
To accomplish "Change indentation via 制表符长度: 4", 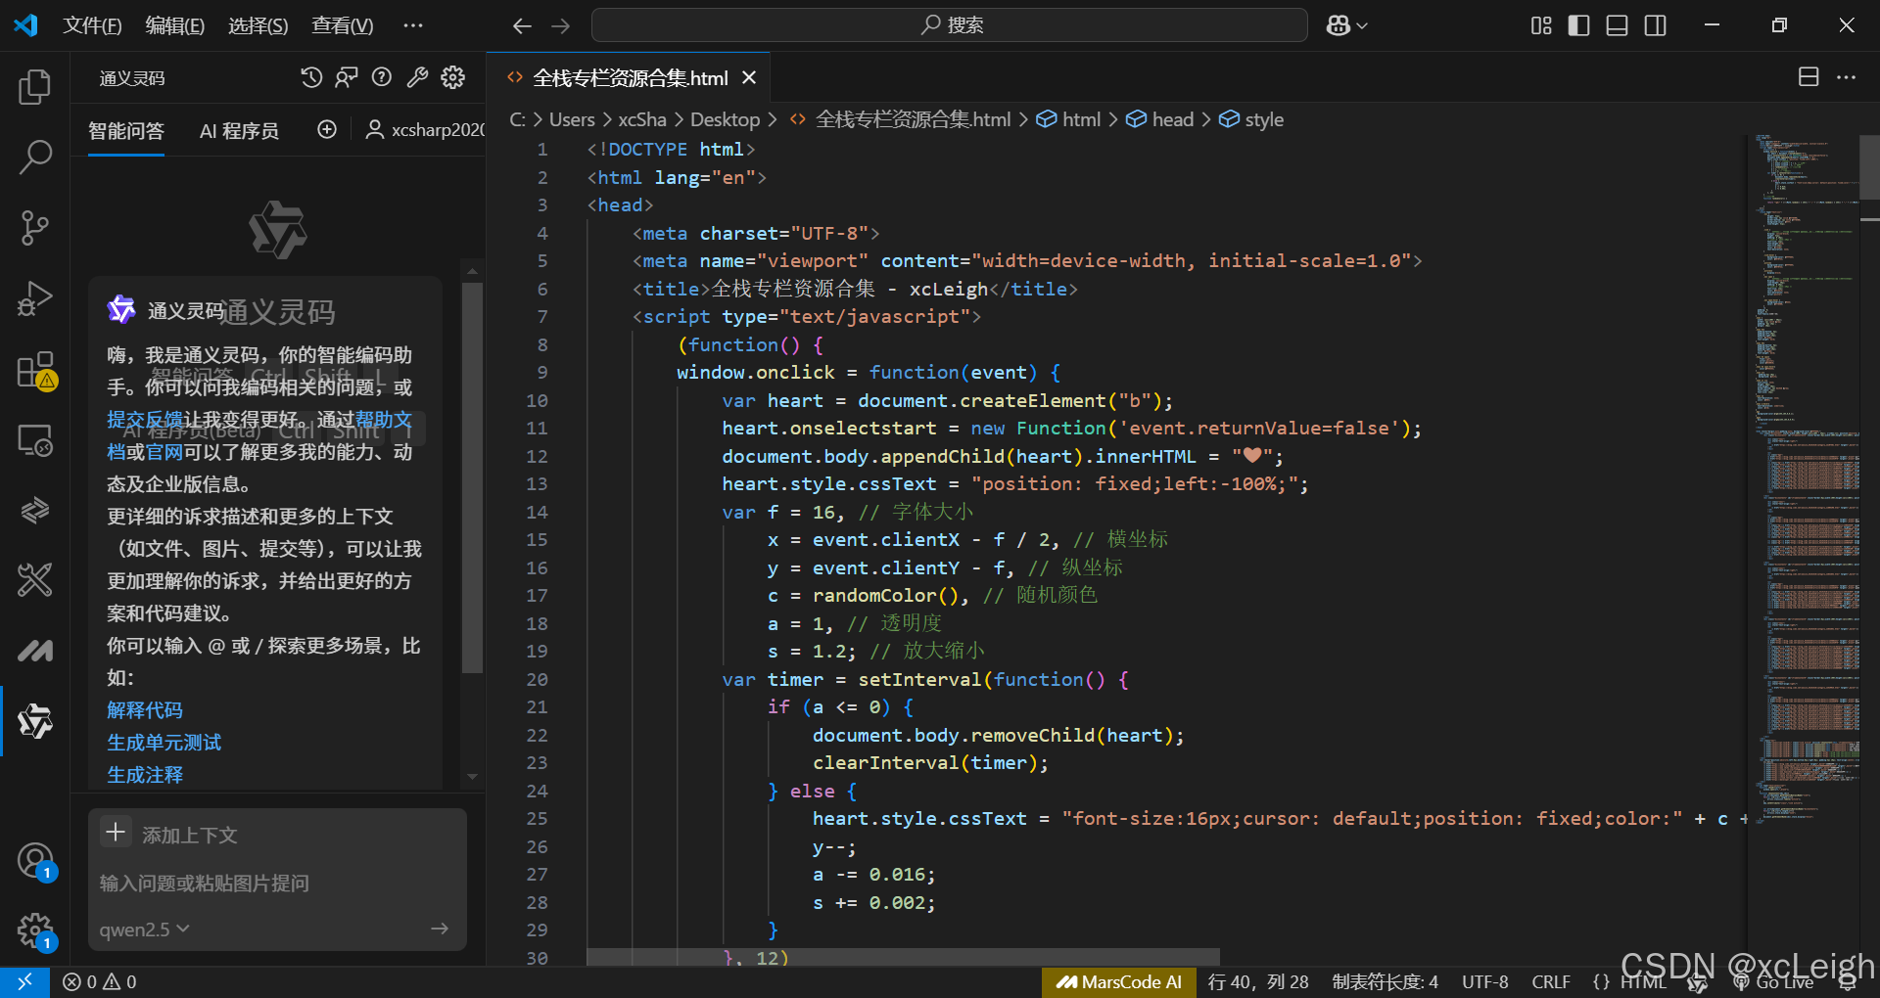I will [x=1385, y=981].
